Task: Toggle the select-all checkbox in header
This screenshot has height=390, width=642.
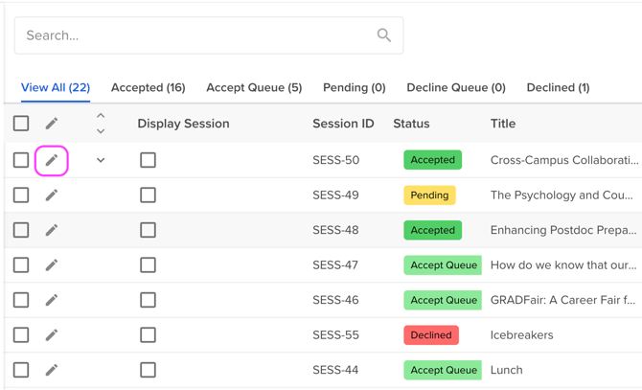Action: (21, 124)
